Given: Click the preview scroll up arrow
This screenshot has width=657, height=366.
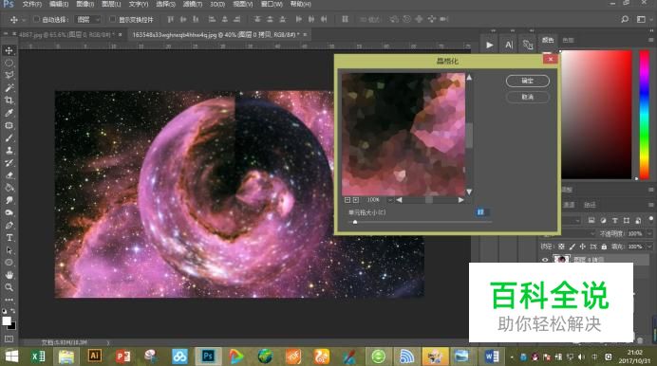Looking at the screenshot, I should [x=469, y=78].
